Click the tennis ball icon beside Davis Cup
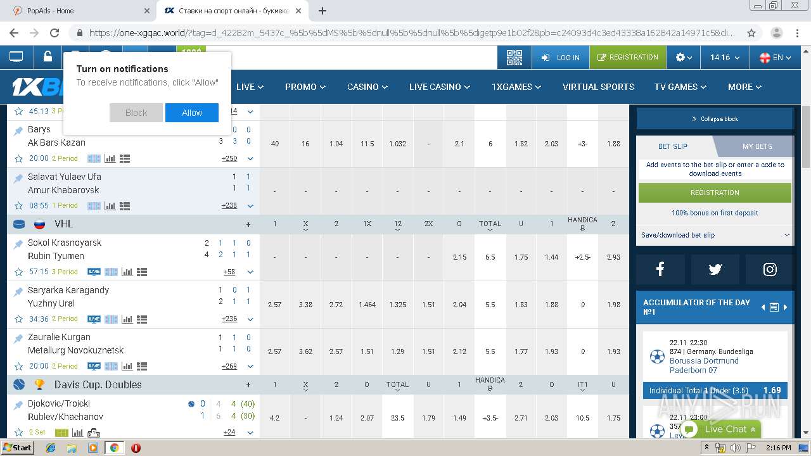Image resolution: width=811 pixels, height=456 pixels. click(x=19, y=384)
